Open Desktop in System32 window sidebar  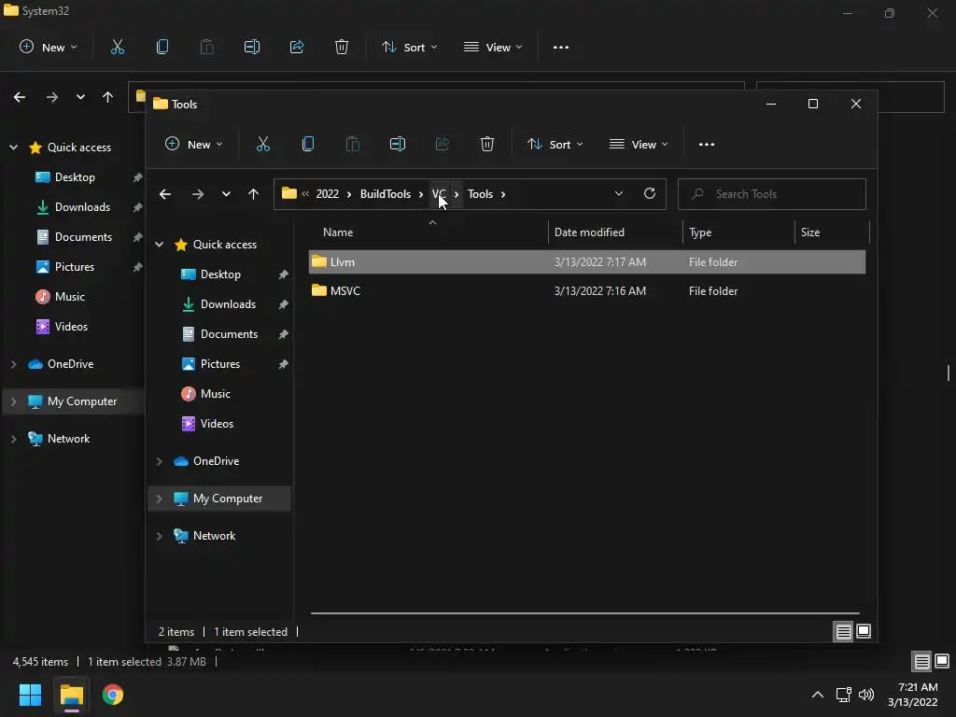[x=74, y=177]
